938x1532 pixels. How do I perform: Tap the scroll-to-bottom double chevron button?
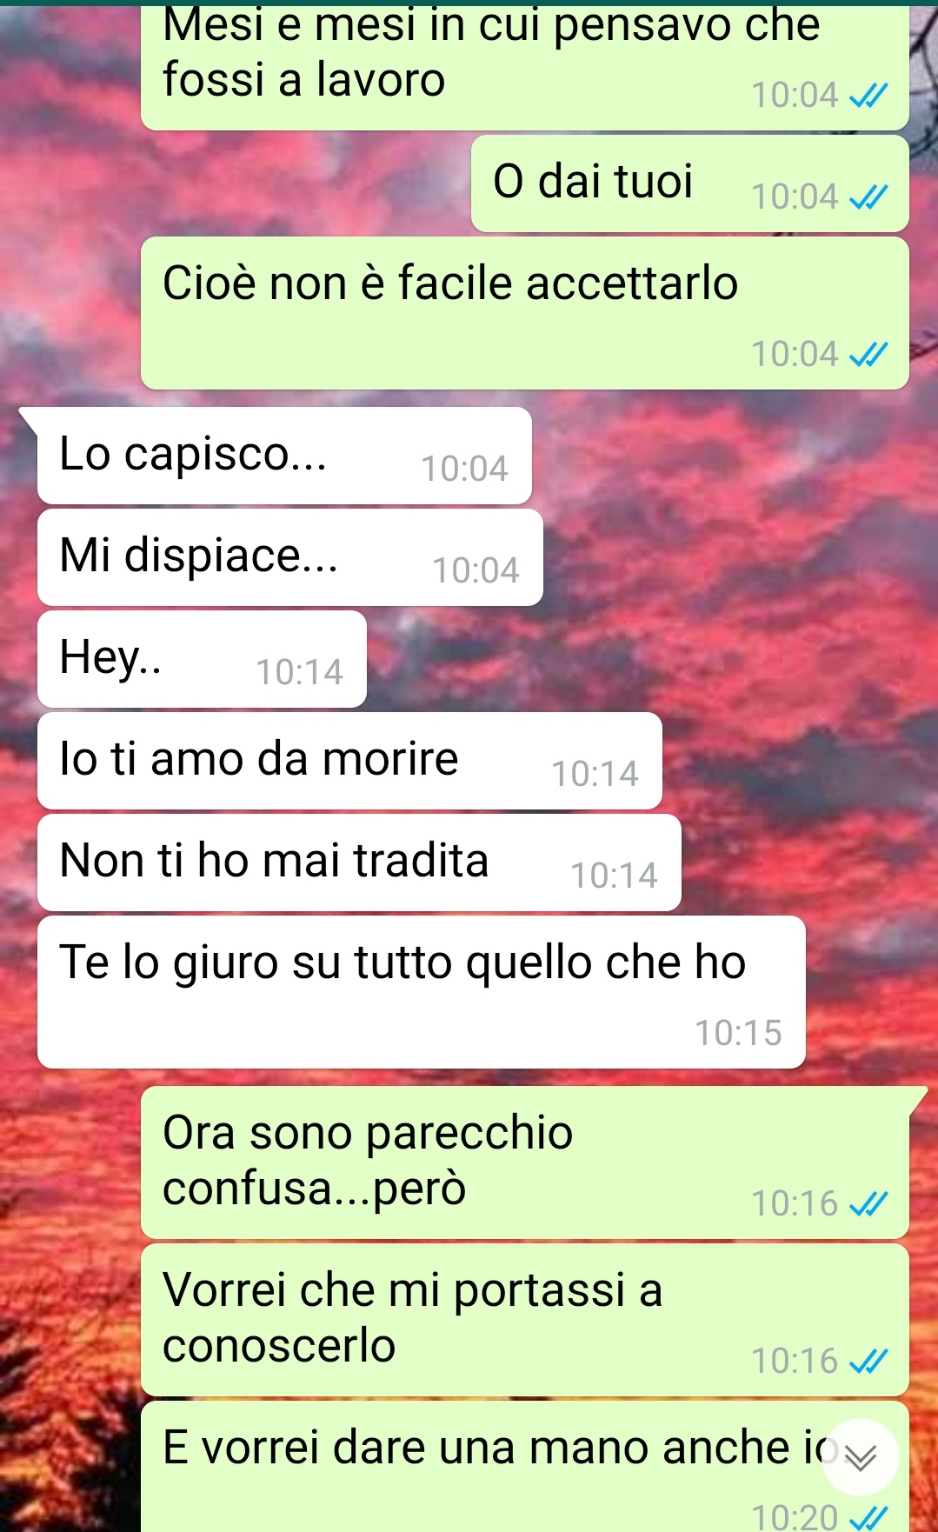[861, 1457]
